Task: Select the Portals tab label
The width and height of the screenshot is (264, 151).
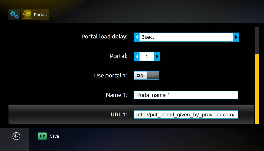Action: pos(40,15)
